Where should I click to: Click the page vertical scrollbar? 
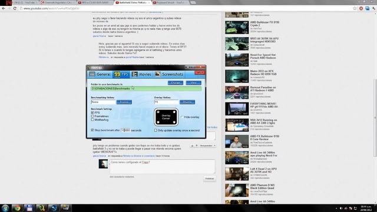(375, 118)
